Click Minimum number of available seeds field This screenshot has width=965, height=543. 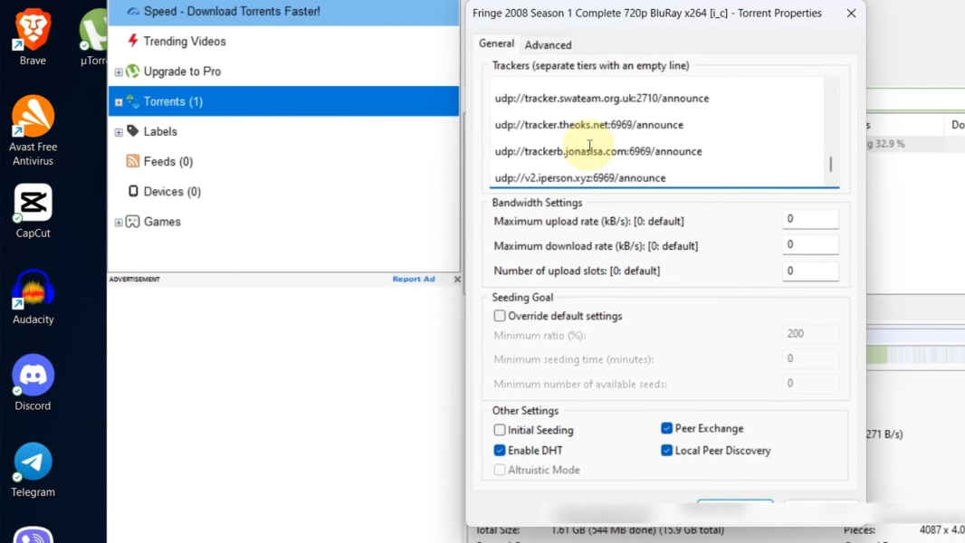pyautogui.click(x=810, y=383)
